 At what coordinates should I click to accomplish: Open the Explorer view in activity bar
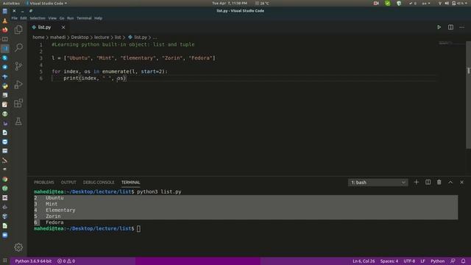coord(18,29)
